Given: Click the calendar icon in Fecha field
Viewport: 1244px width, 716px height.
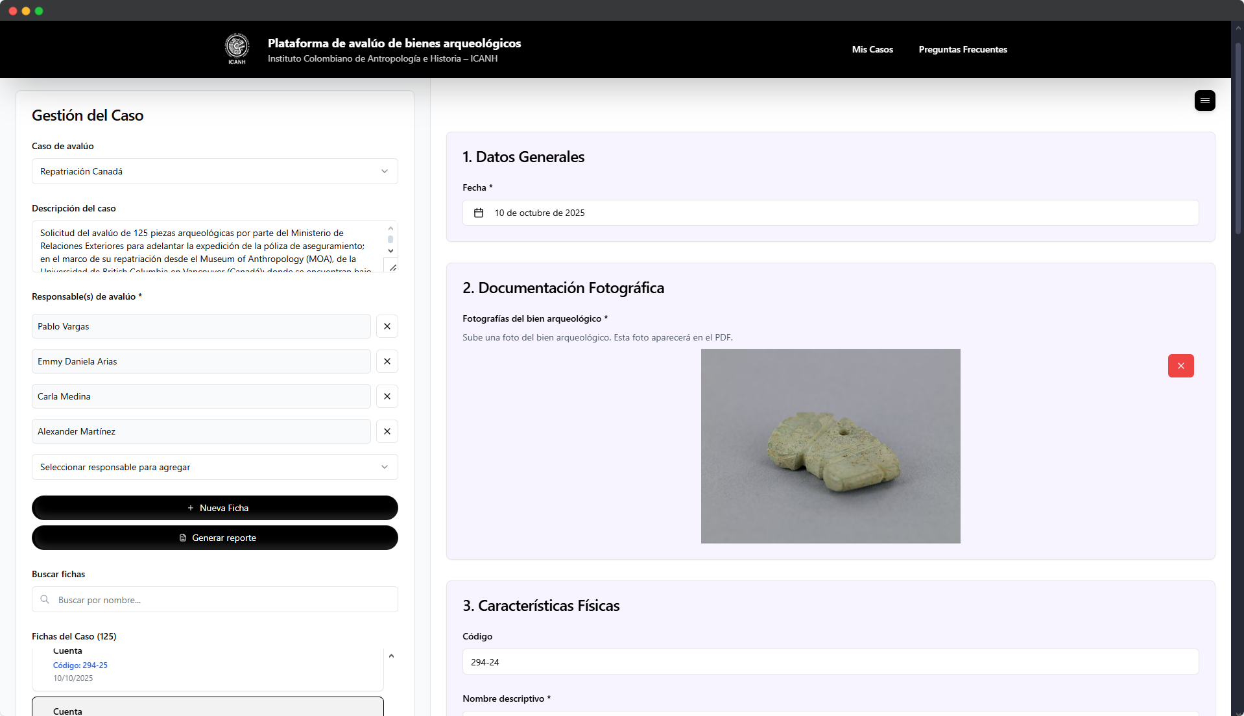Looking at the screenshot, I should [x=479, y=213].
